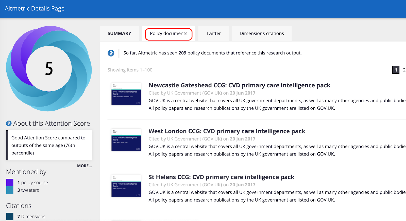Switch to the Policy documents tab
This screenshot has height=221, width=406.
coord(168,34)
